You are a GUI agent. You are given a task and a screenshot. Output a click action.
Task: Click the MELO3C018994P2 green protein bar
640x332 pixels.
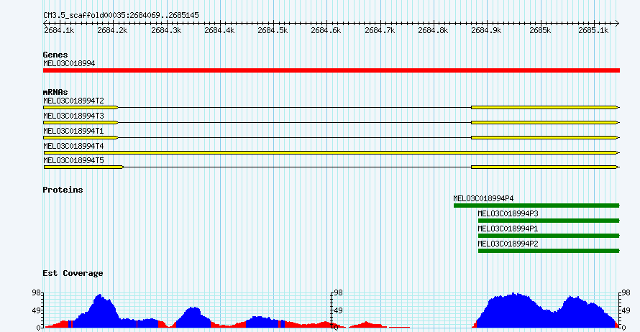(x=549, y=251)
